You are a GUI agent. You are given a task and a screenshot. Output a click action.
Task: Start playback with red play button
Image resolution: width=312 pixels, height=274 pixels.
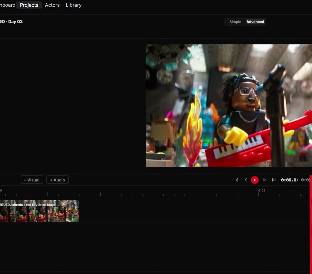pyautogui.click(x=255, y=180)
